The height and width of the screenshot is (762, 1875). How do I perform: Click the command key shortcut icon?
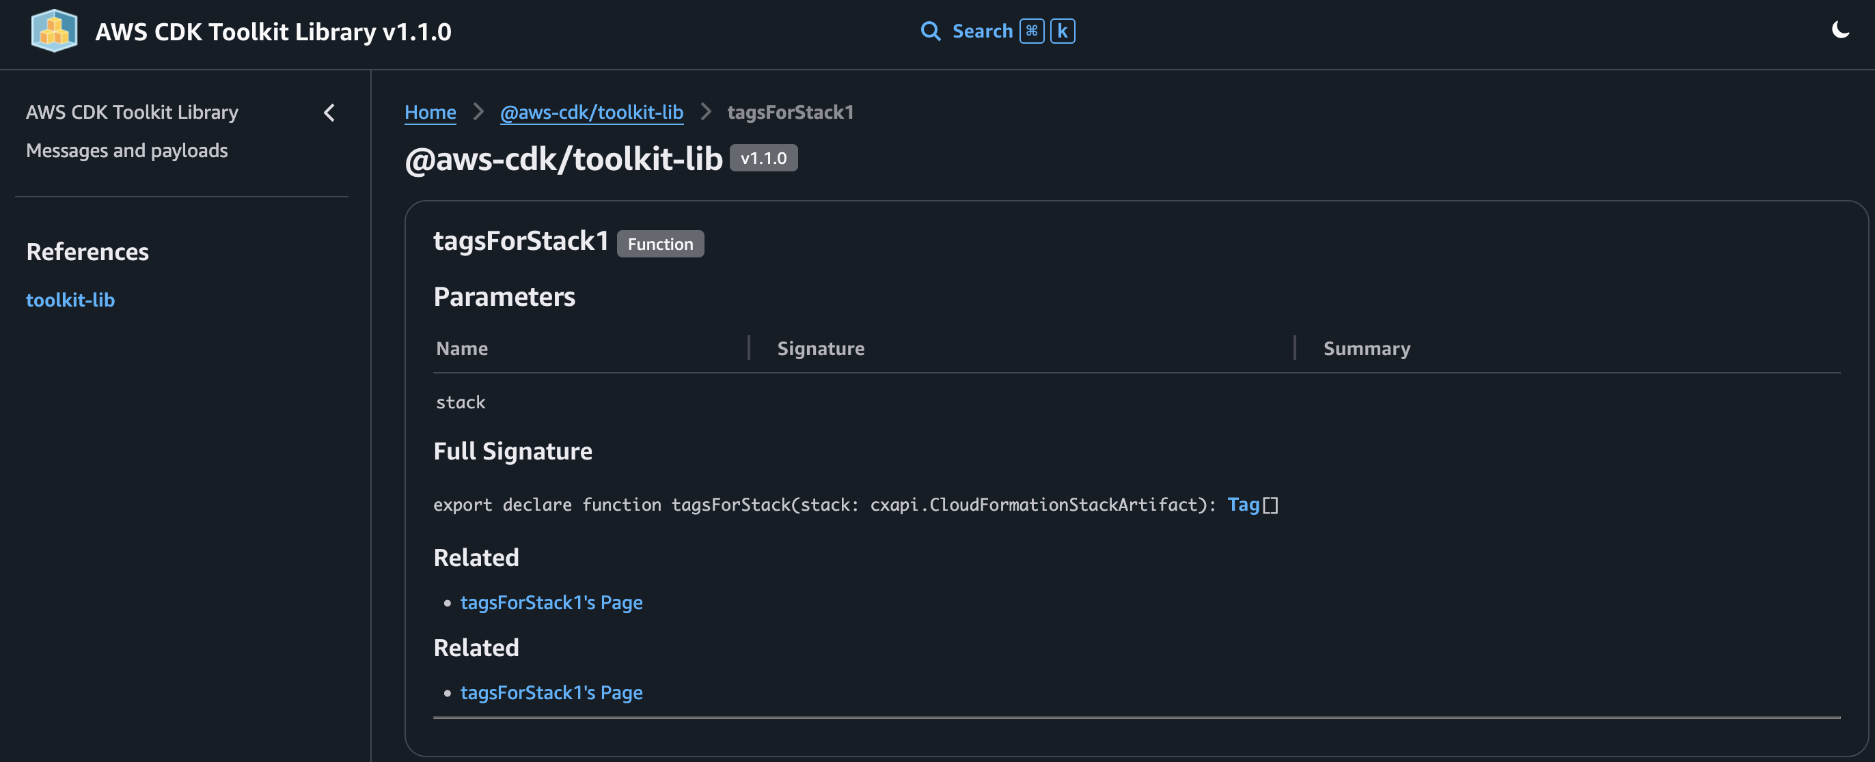tap(1031, 31)
